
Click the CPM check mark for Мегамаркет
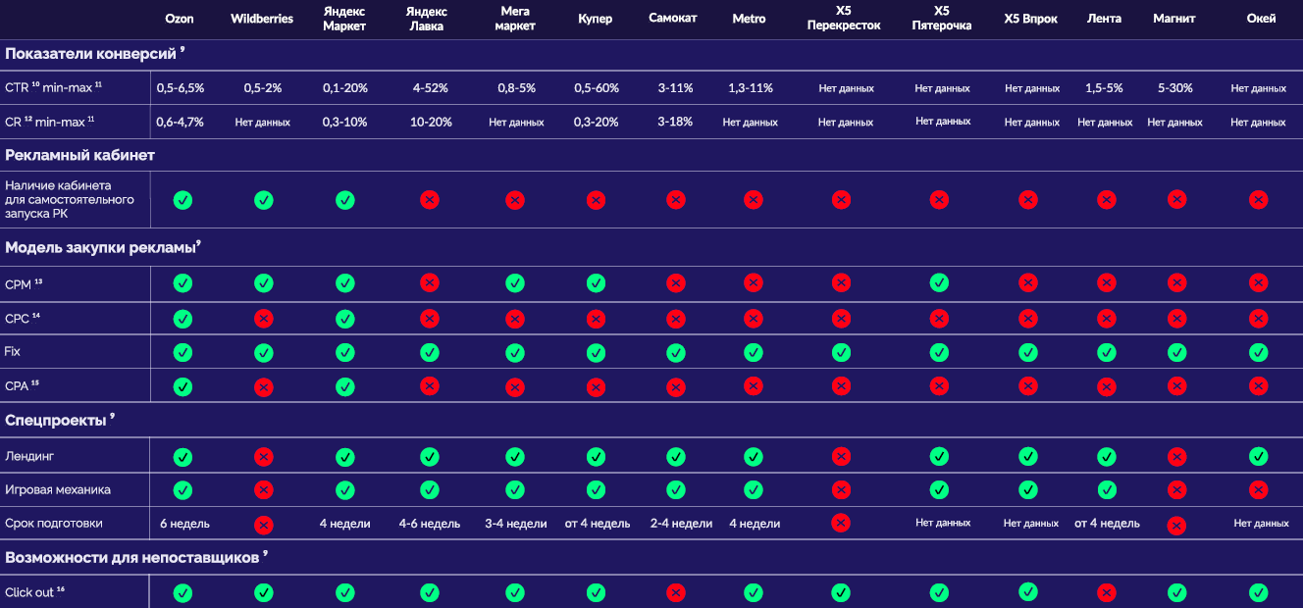pos(515,283)
